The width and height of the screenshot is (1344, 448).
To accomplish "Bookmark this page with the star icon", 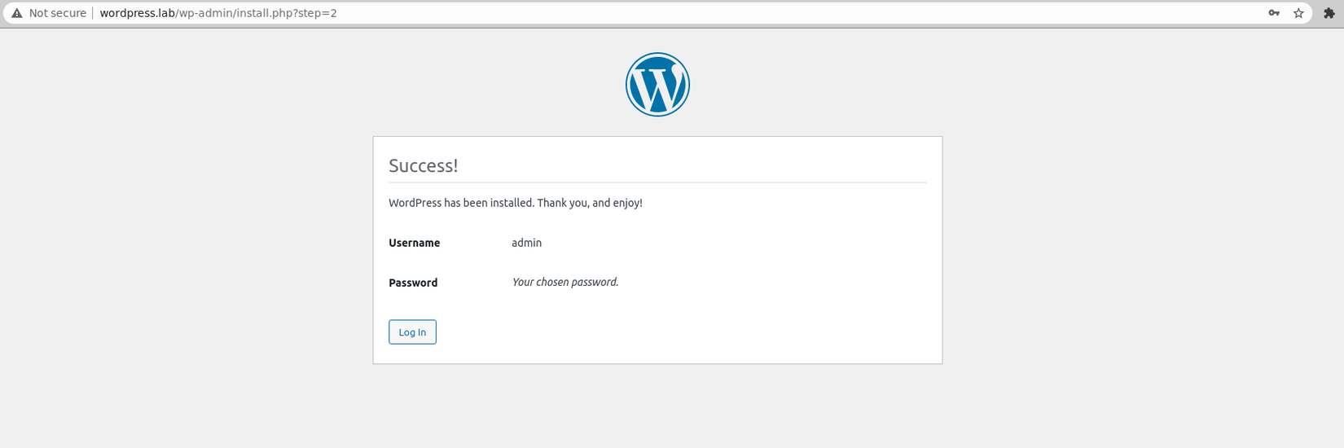I will pyautogui.click(x=1298, y=13).
